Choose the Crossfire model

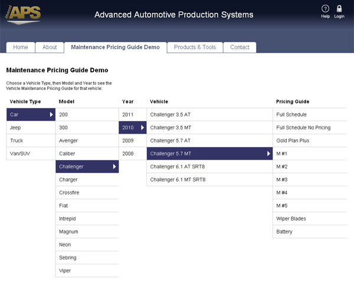tap(87, 193)
